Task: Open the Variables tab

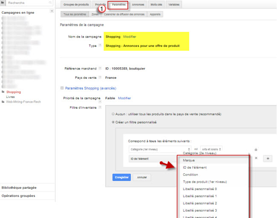Action: [x=174, y=5]
